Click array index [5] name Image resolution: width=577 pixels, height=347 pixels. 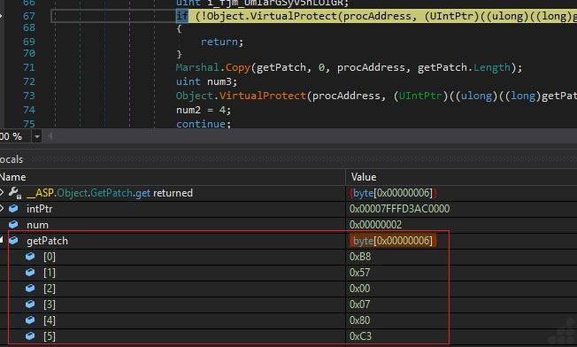point(50,336)
